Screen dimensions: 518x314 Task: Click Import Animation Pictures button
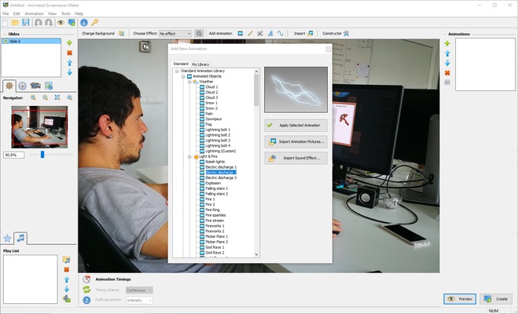[x=296, y=141]
